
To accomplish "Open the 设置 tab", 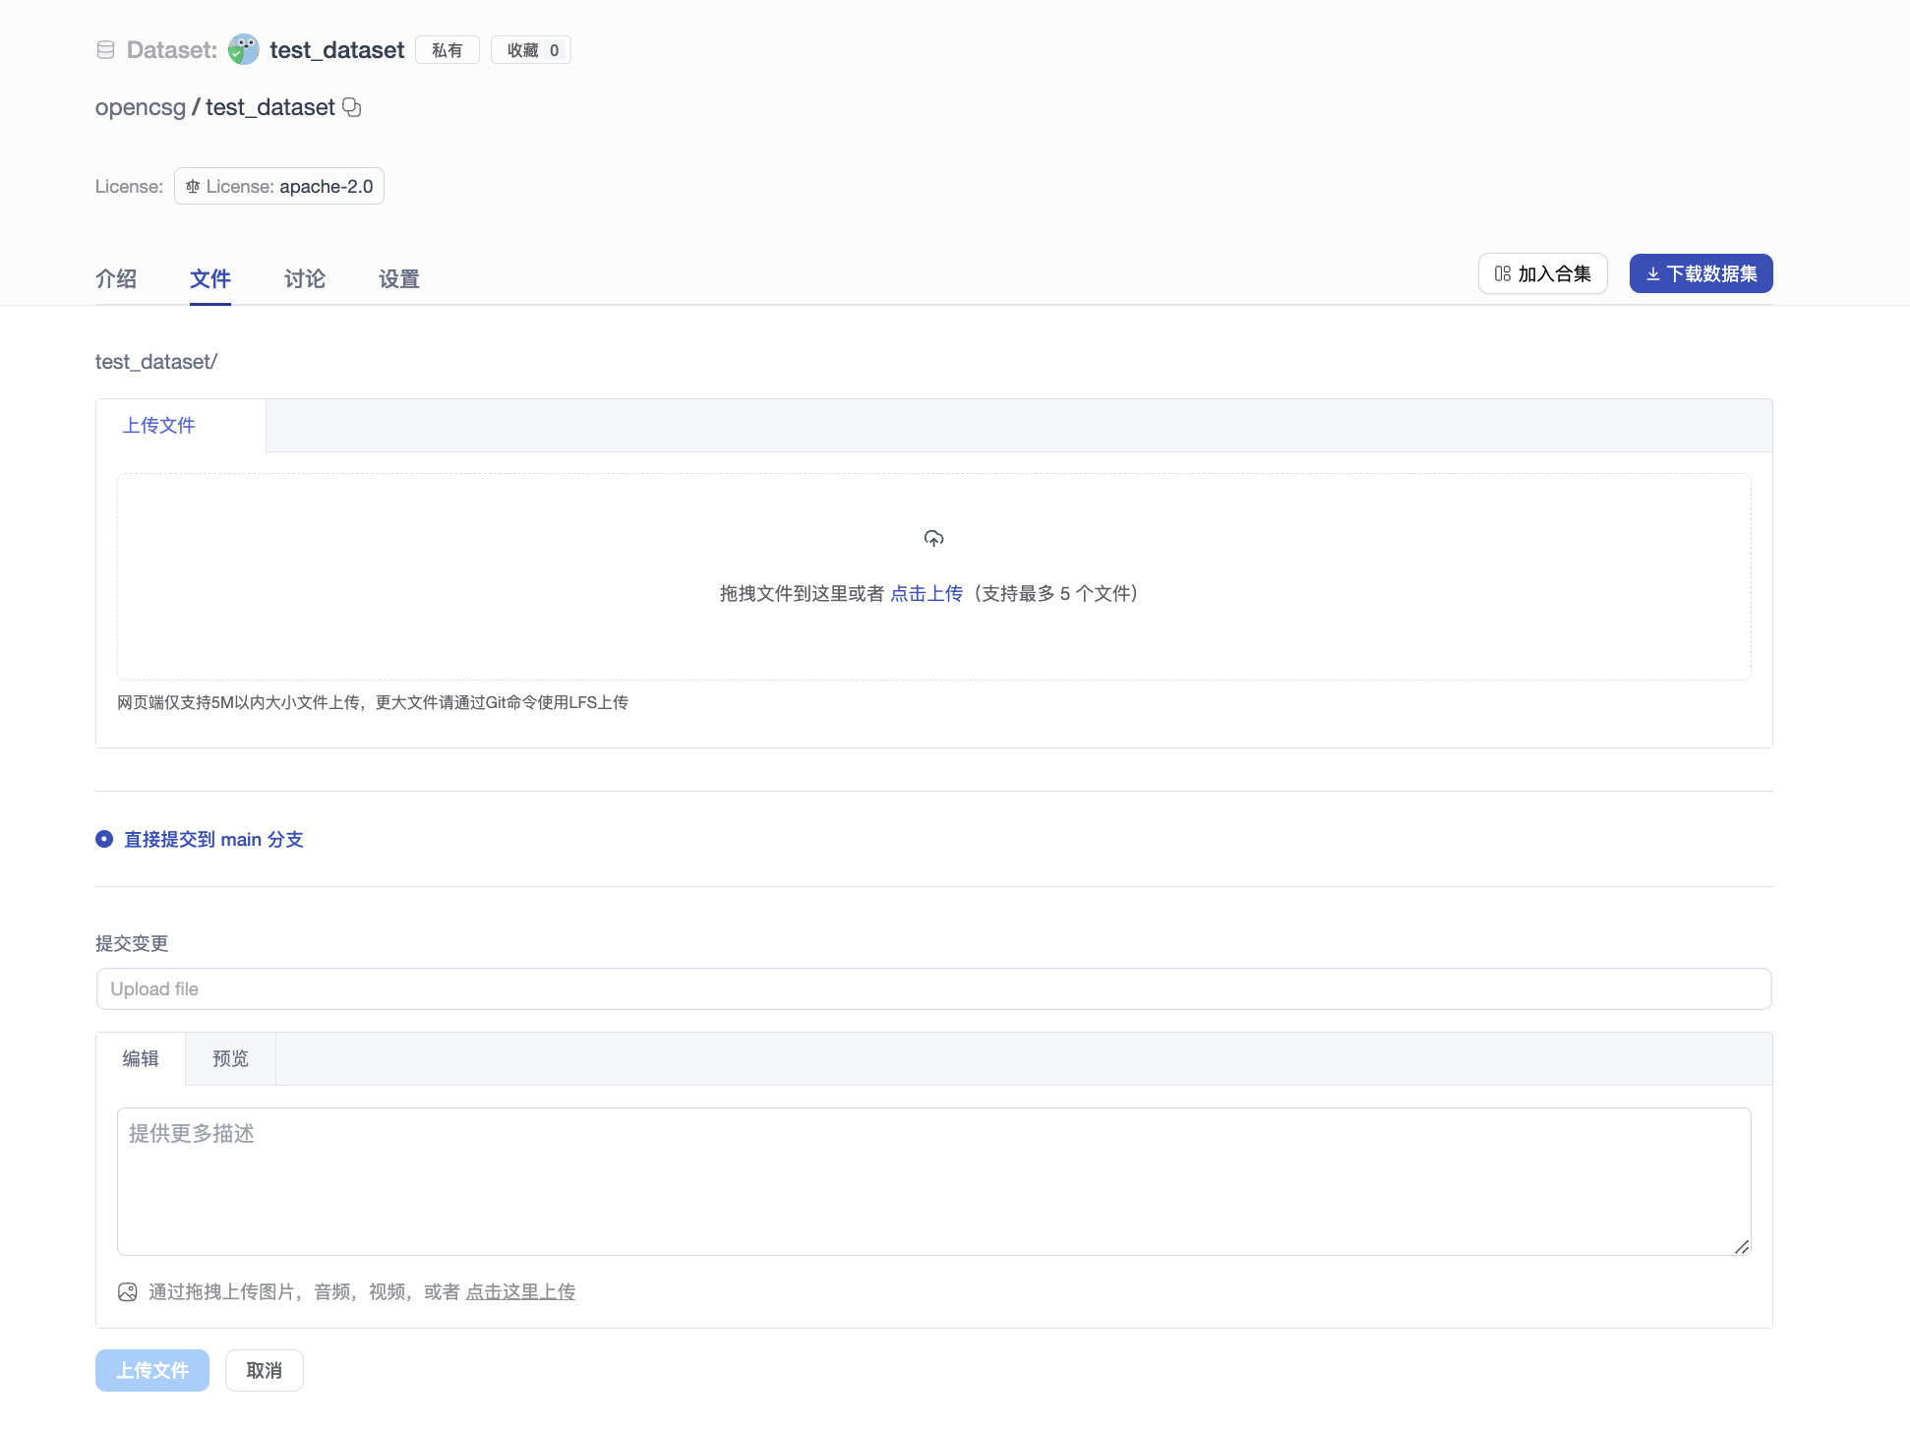I will (x=399, y=279).
